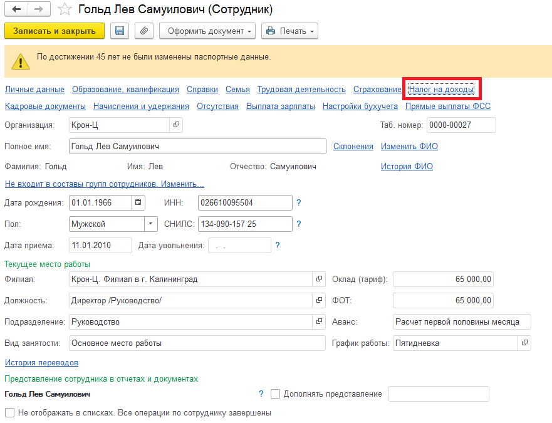552x423 pixels.
Task: Open the График работы selection icon
Action: (524, 343)
